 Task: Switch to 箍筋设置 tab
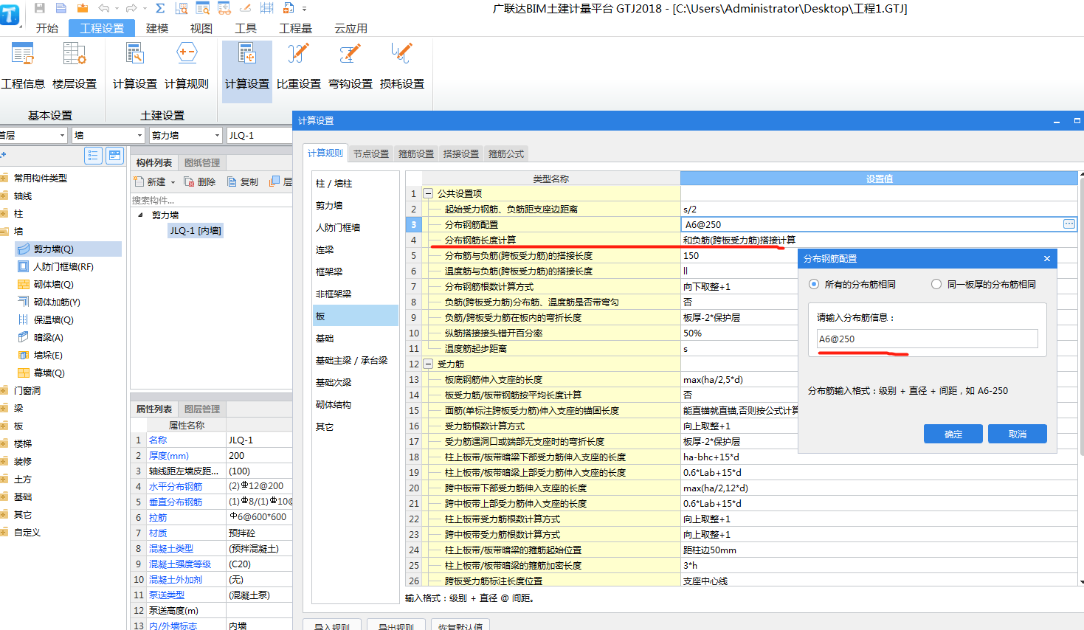(x=416, y=154)
